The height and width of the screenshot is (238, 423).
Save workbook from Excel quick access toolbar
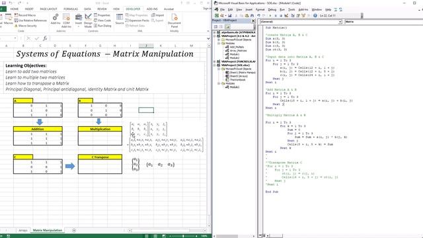coord(3,3)
